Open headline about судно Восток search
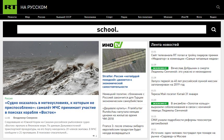 (x=49, y=107)
